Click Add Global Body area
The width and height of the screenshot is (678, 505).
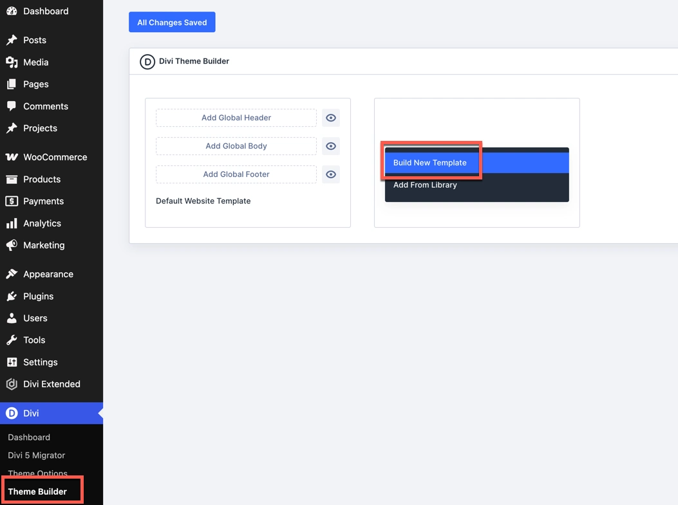tap(236, 146)
